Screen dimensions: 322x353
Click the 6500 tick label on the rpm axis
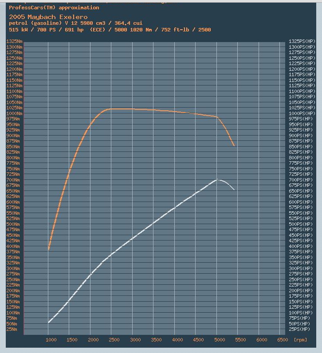(x=280, y=340)
